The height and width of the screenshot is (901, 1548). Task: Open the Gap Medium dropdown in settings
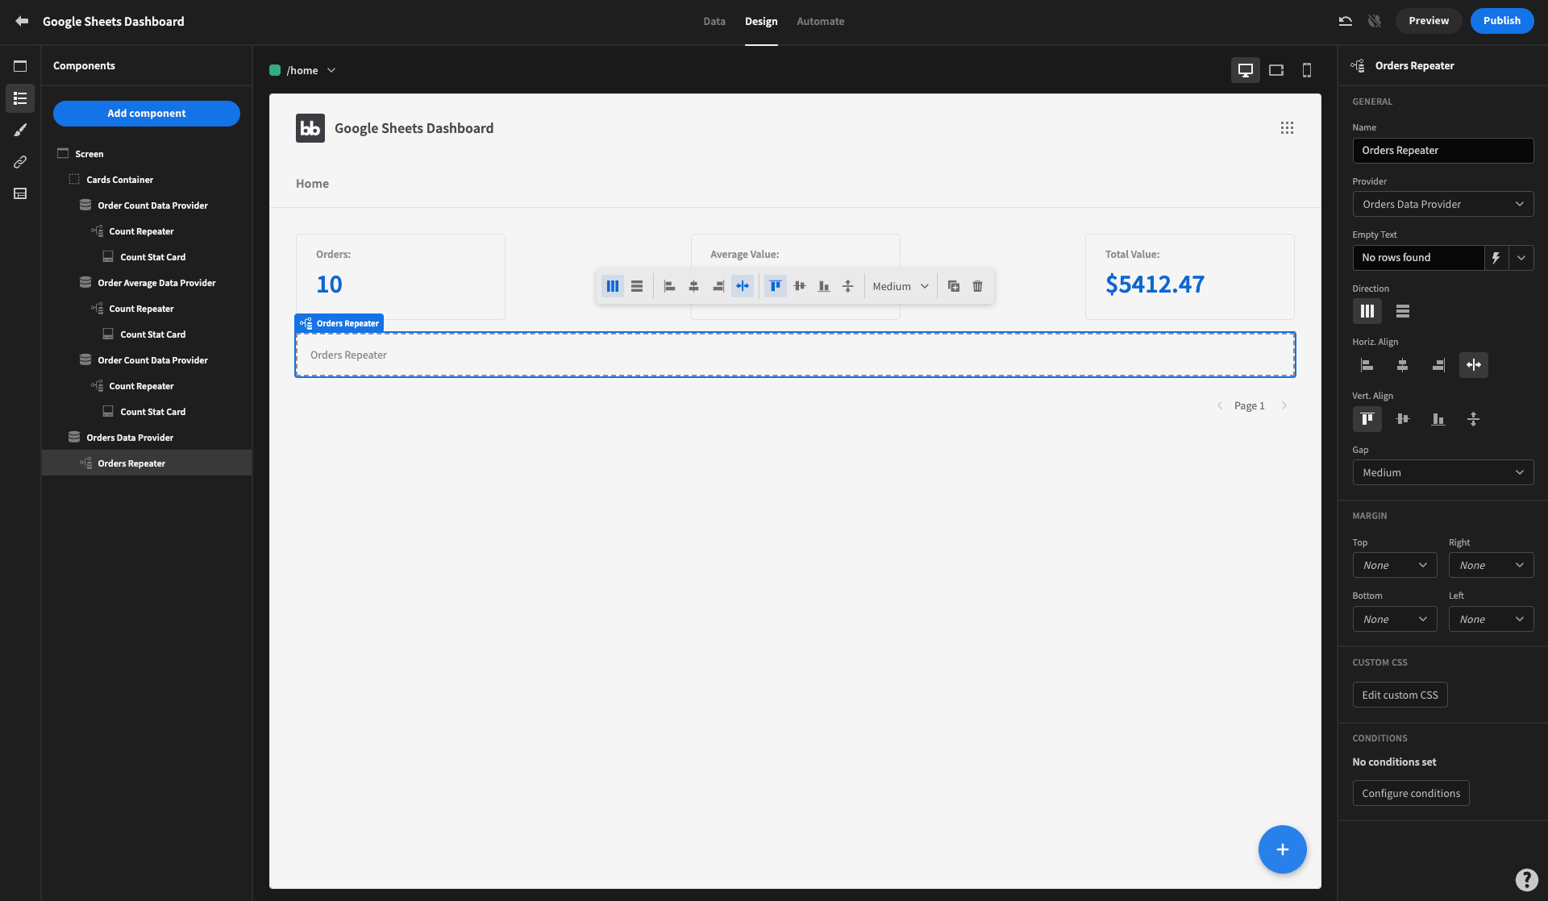1443,472
